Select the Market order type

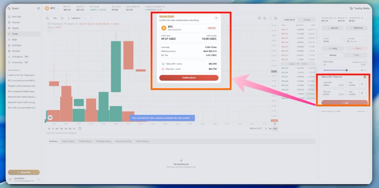[x=333, y=55]
